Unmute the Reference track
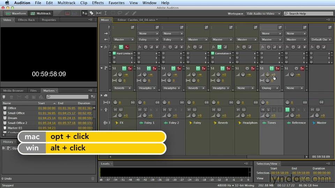335x188 pixels. (x=287, y=110)
